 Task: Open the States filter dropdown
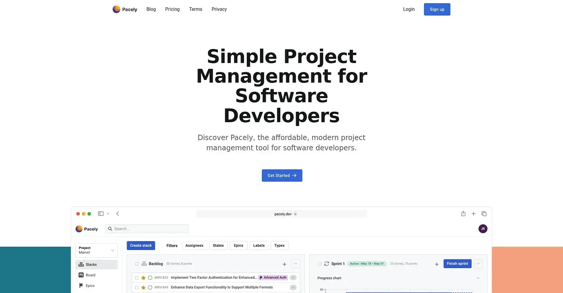click(x=218, y=246)
